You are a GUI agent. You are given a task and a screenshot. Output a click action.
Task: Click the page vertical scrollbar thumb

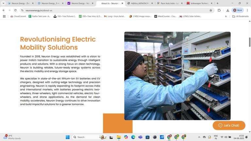250,42
